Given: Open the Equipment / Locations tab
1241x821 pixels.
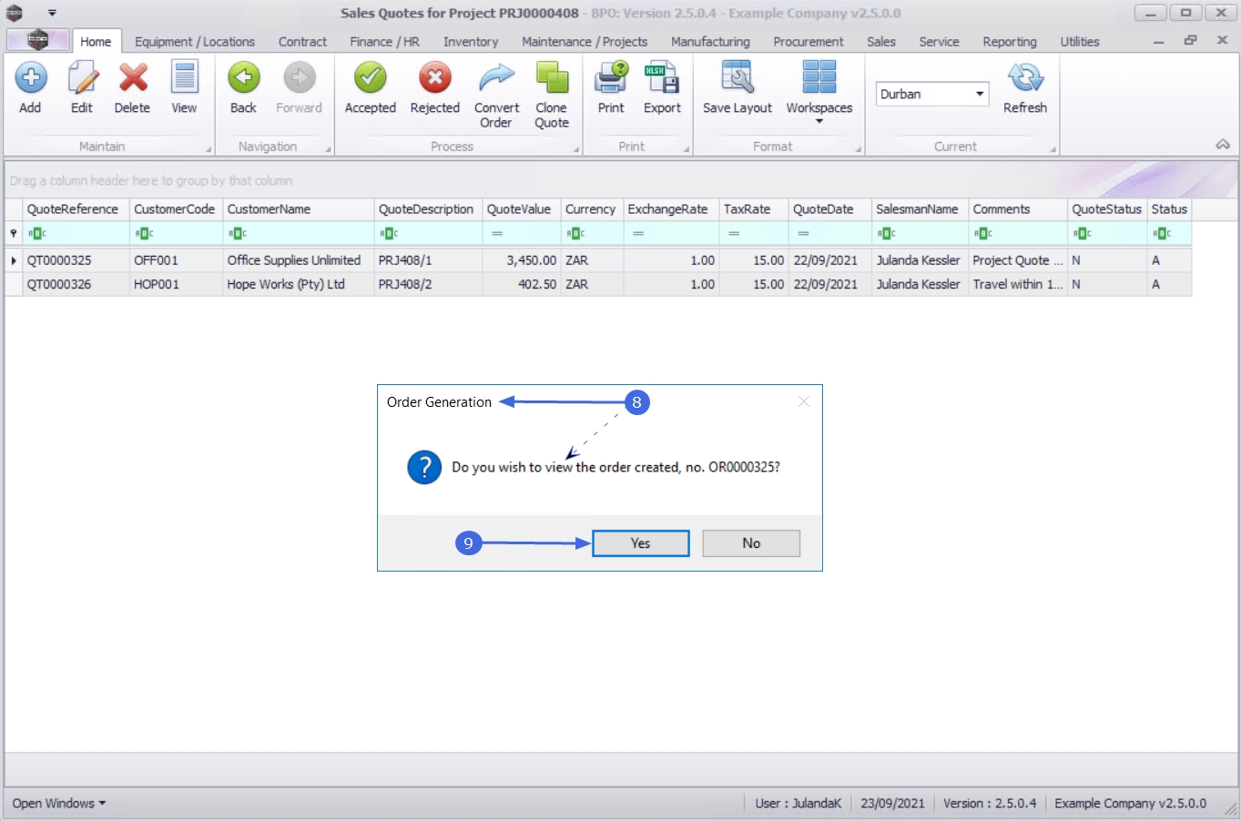Looking at the screenshot, I should coord(195,42).
